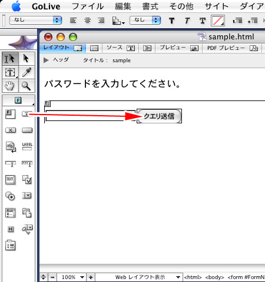
Task: Choose the hidden field H icon
Action: 11,229
